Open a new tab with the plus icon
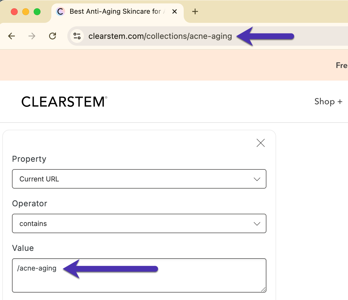This screenshot has width=348, height=300. 195,11
